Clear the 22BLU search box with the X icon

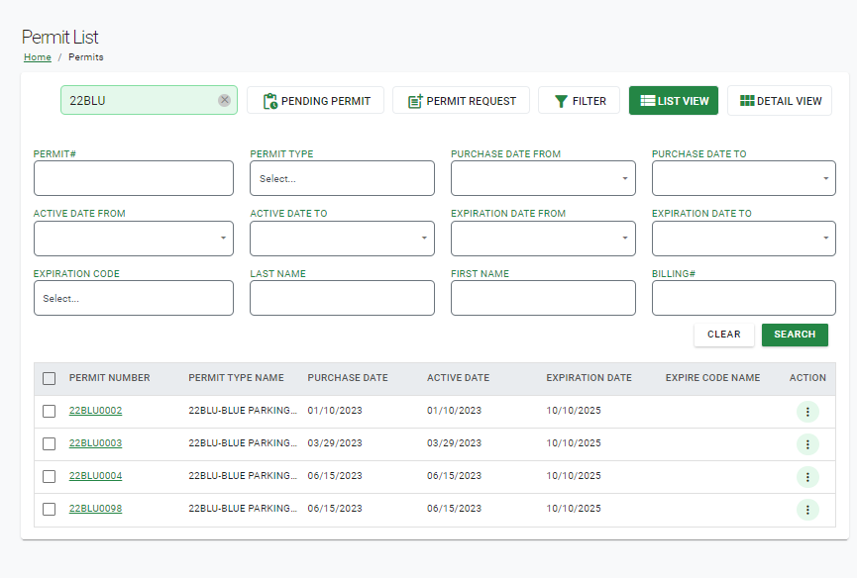click(x=224, y=100)
